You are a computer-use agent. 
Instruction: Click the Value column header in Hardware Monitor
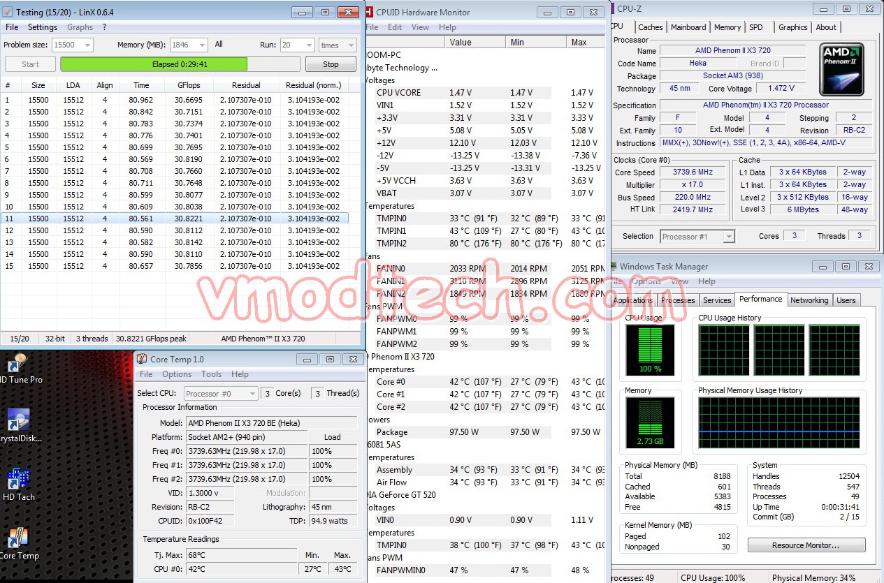coord(474,42)
